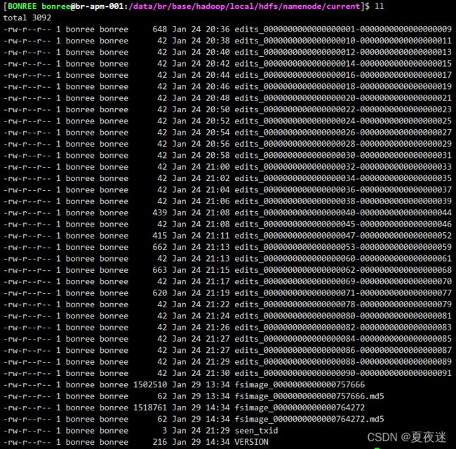This screenshot has height=449, width=456.
Task: Click timestamp 21:00 in edits row
Action: [x=217, y=167]
